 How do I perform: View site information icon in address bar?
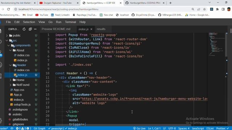16,9
